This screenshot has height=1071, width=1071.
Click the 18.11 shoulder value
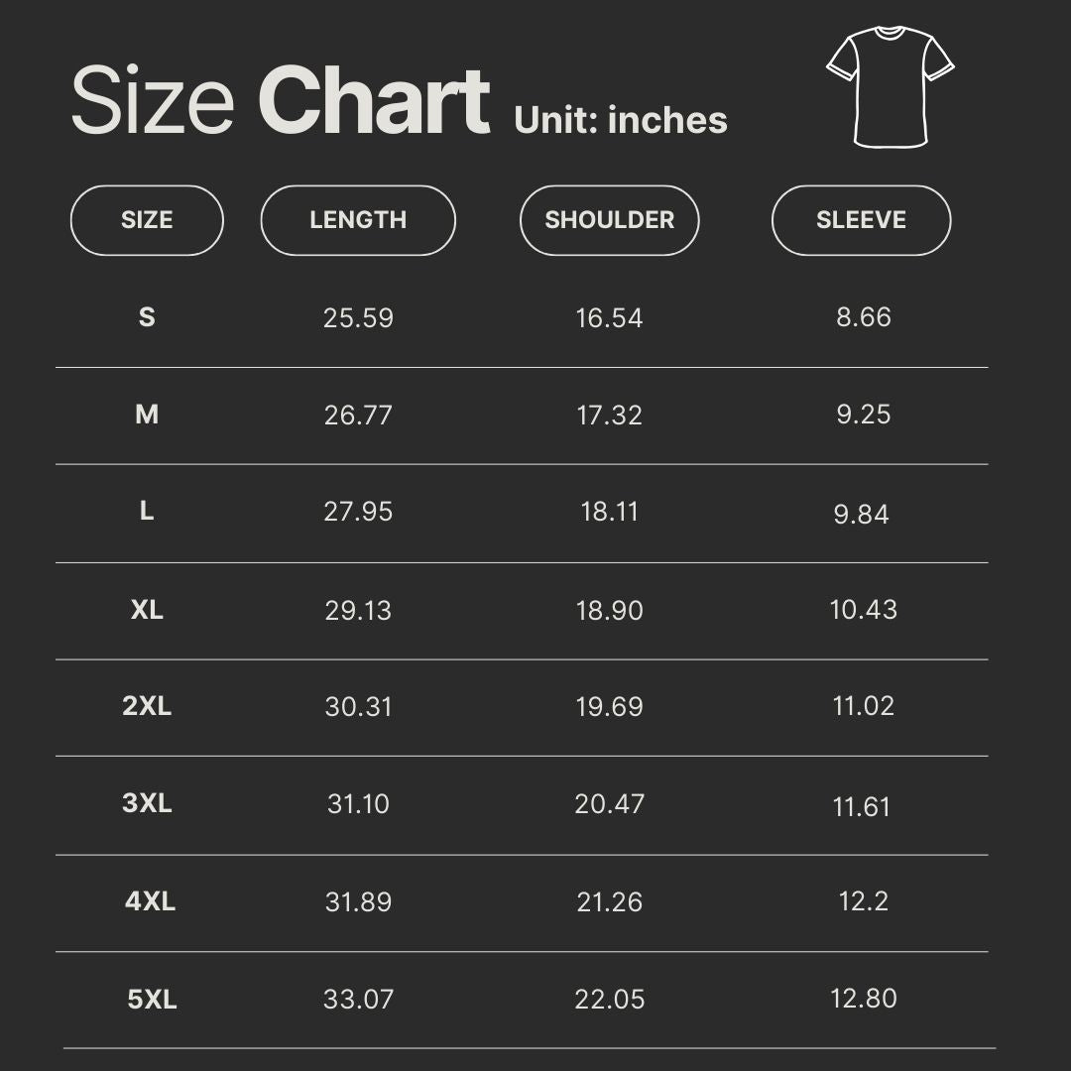coord(609,512)
